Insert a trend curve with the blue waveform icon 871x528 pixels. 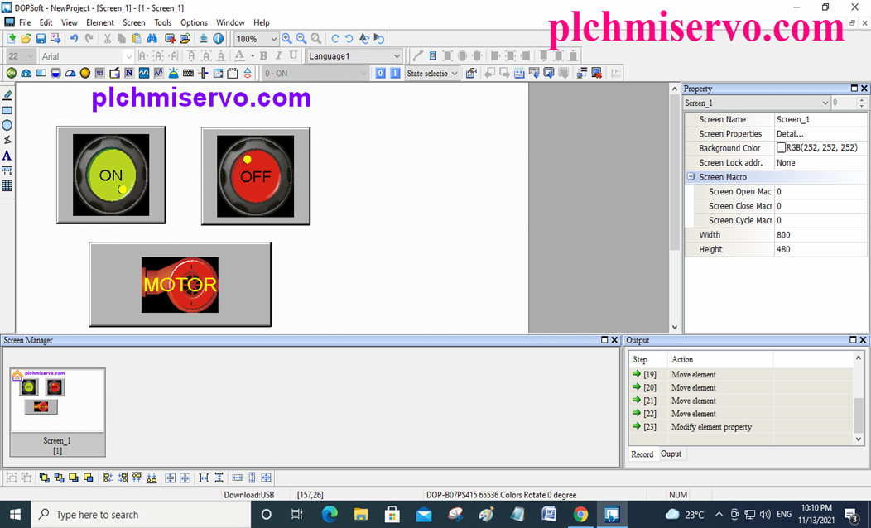point(144,73)
